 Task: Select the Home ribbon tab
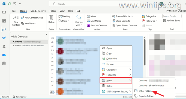[x=23, y=11]
